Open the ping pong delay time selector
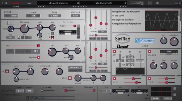182x101 pixels. tap(169, 52)
